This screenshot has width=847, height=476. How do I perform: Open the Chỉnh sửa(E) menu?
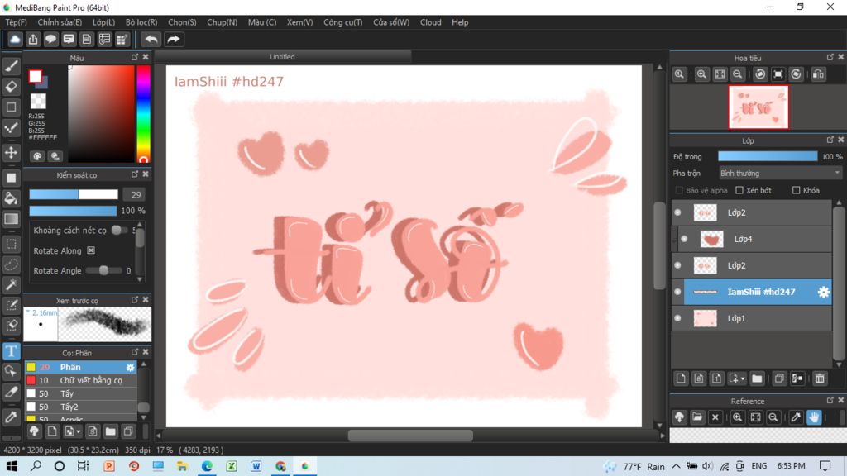coord(60,22)
